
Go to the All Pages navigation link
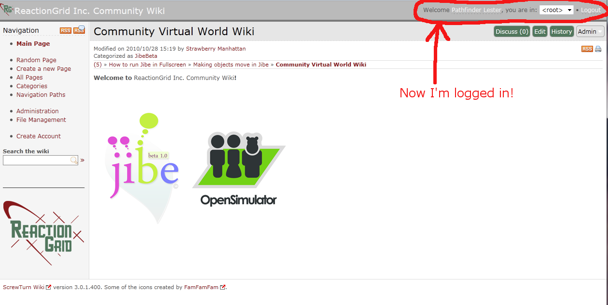(x=29, y=77)
